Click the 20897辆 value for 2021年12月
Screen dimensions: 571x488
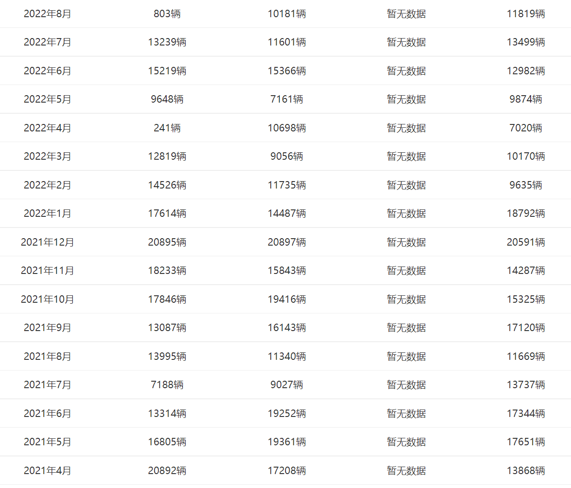click(x=286, y=242)
